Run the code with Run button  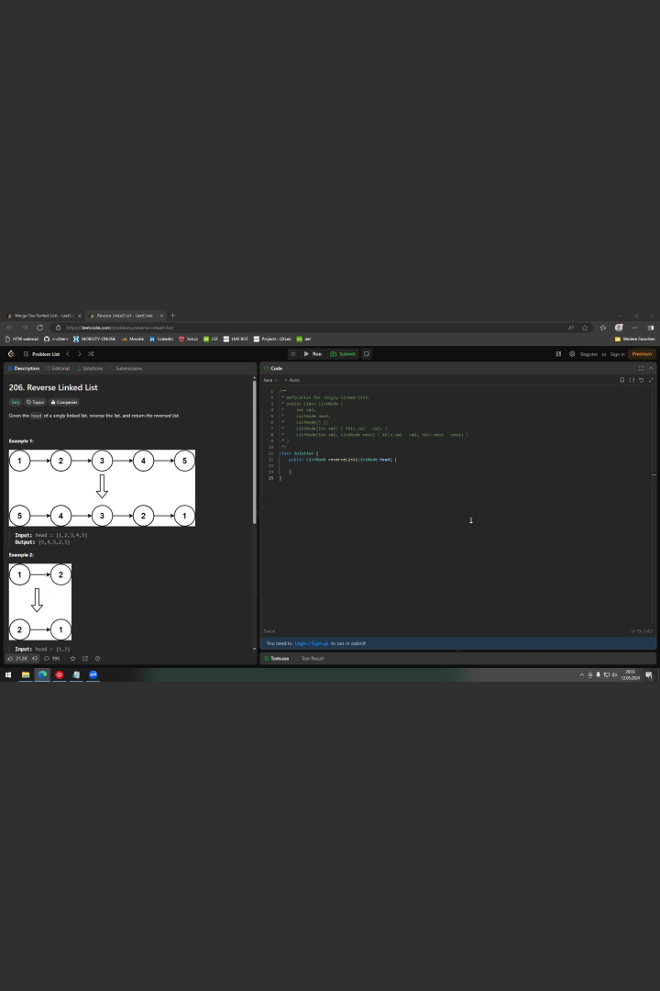[313, 354]
